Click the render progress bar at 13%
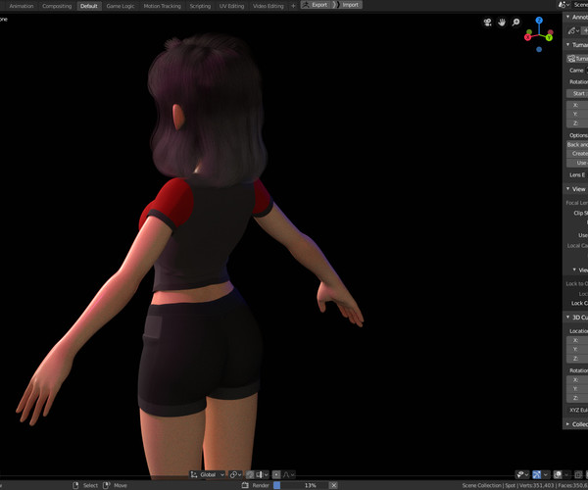This screenshot has width=588, height=490. pos(301,485)
